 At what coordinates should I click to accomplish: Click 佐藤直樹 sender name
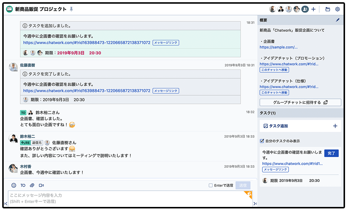click(x=28, y=65)
